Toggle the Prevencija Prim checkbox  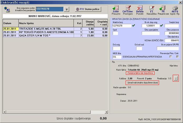[x=171, y=57]
